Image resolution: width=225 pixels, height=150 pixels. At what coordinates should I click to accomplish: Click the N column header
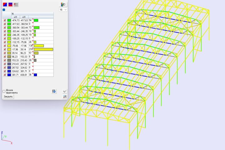(32, 14)
